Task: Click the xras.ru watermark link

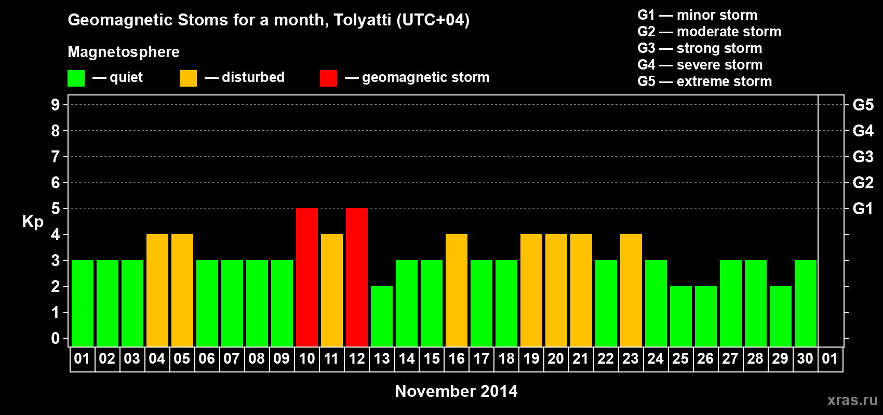Action: [x=852, y=400]
